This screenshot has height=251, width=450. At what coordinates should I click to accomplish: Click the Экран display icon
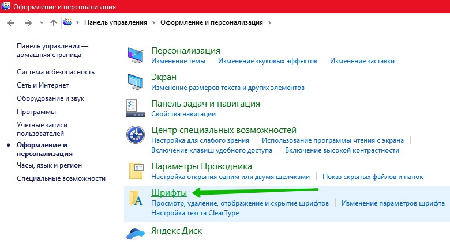pos(136,82)
